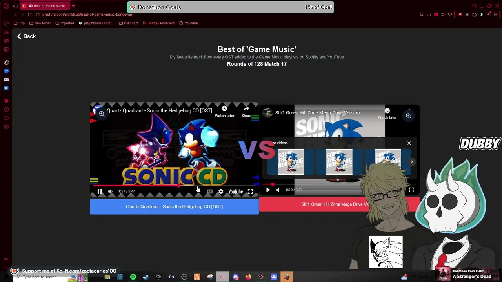
Task: Show next suggested videos with arrow
Action: coord(411,162)
